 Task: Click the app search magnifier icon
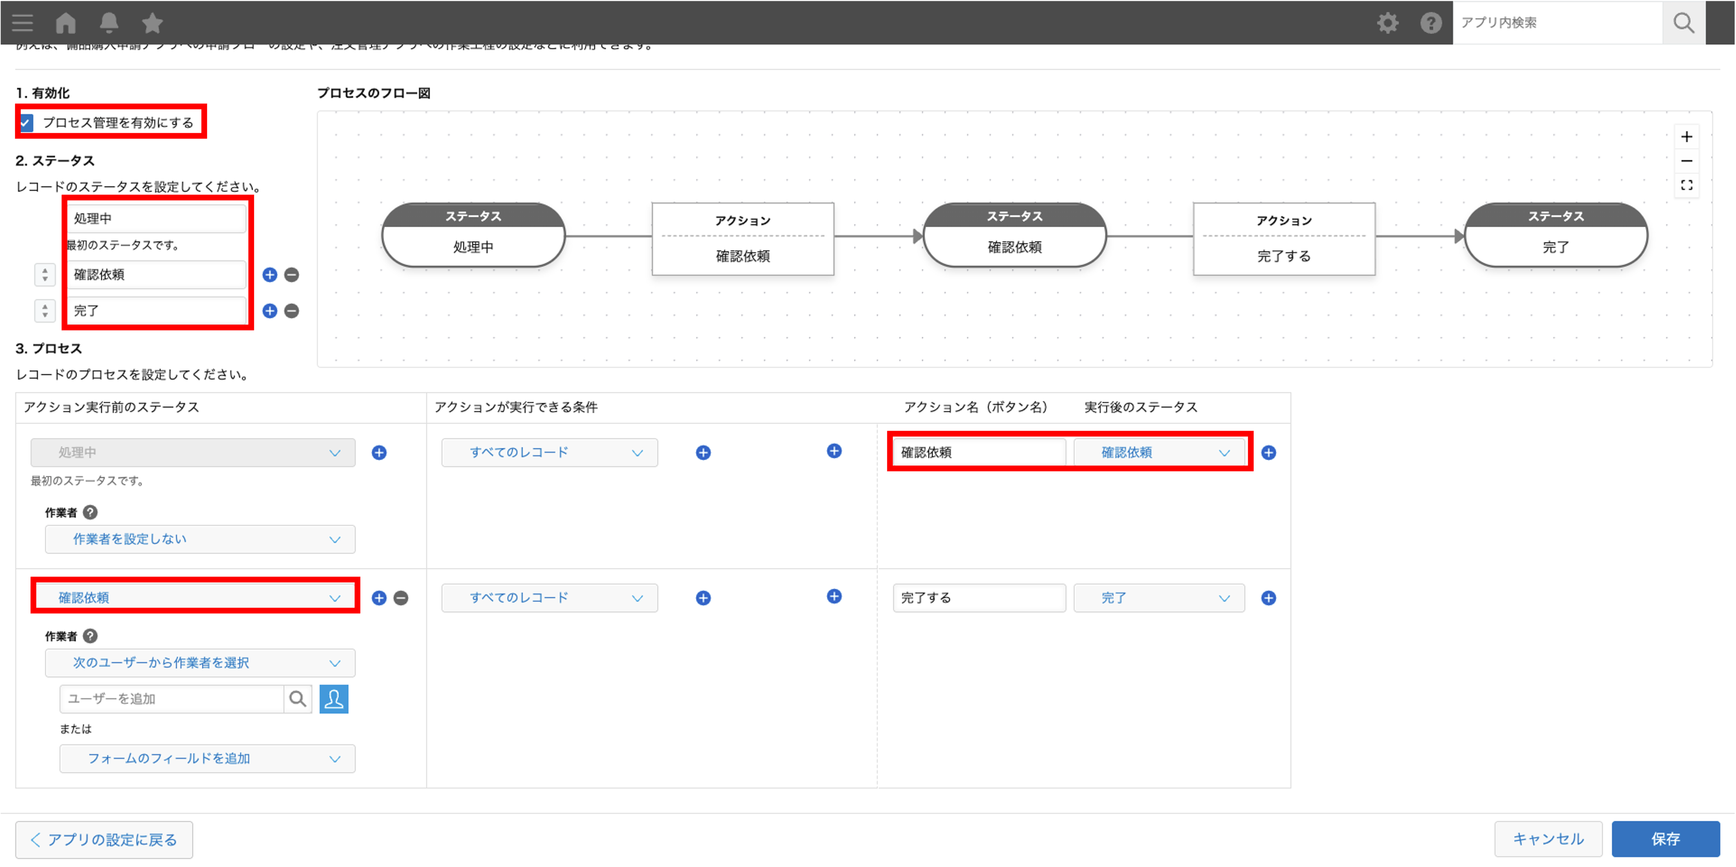coord(1683,22)
